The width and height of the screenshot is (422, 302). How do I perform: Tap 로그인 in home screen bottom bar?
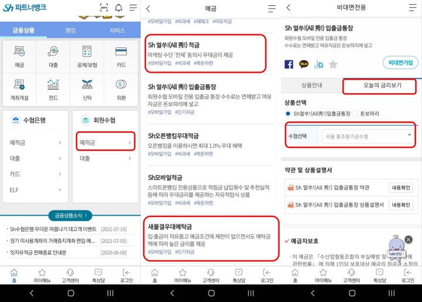point(127,276)
